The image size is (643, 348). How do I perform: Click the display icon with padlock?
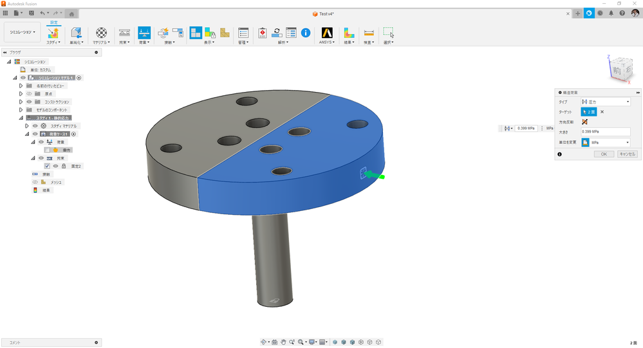[210, 33]
